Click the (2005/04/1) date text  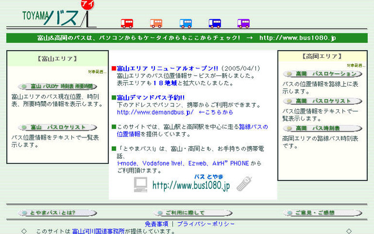click(x=241, y=68)
